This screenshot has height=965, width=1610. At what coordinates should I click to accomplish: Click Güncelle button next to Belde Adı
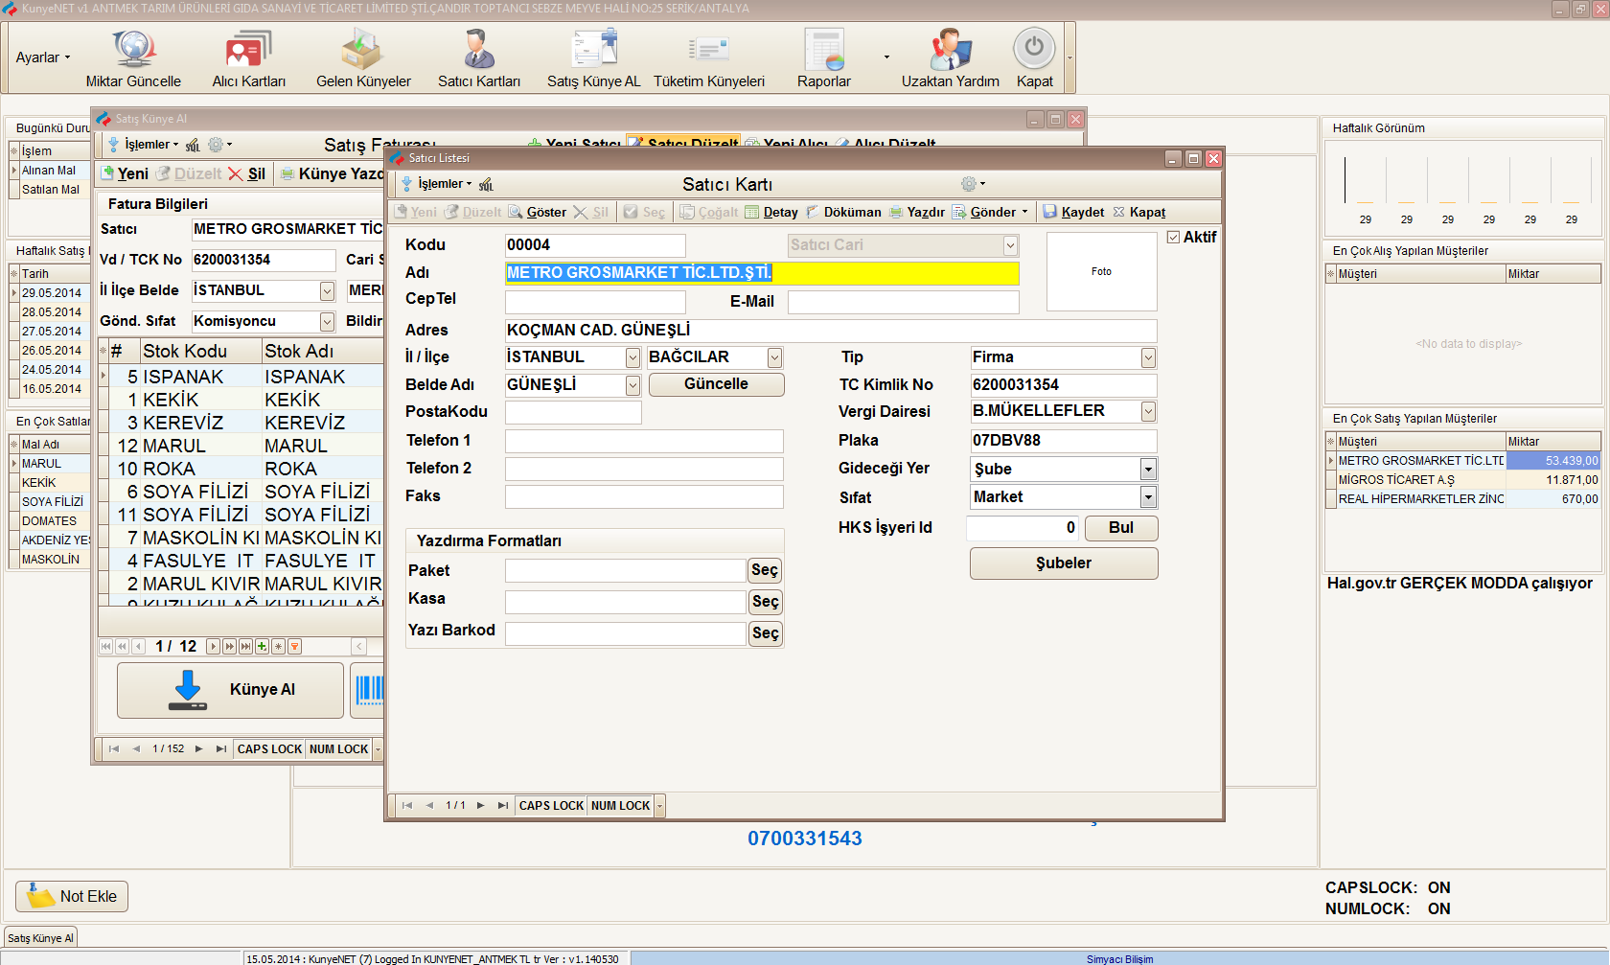717,384
